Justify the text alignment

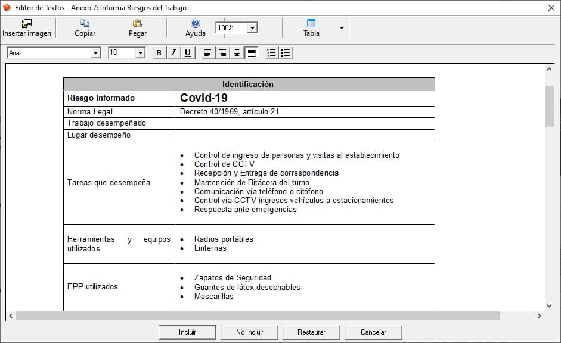252,53
